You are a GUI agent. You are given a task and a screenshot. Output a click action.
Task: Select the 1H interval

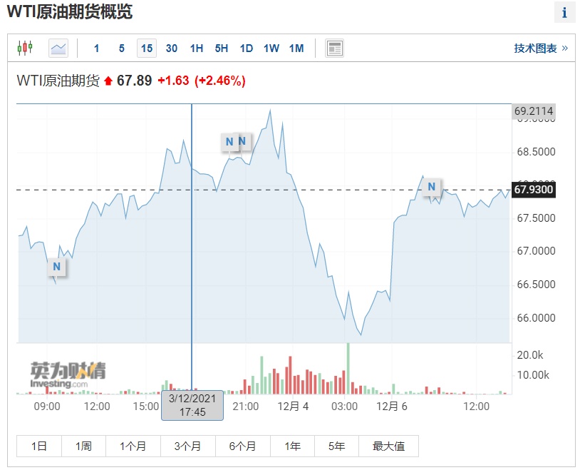click(197, 48)
